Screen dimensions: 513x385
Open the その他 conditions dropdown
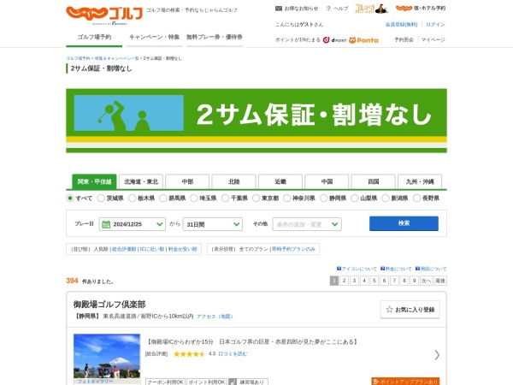coord(307,224)
